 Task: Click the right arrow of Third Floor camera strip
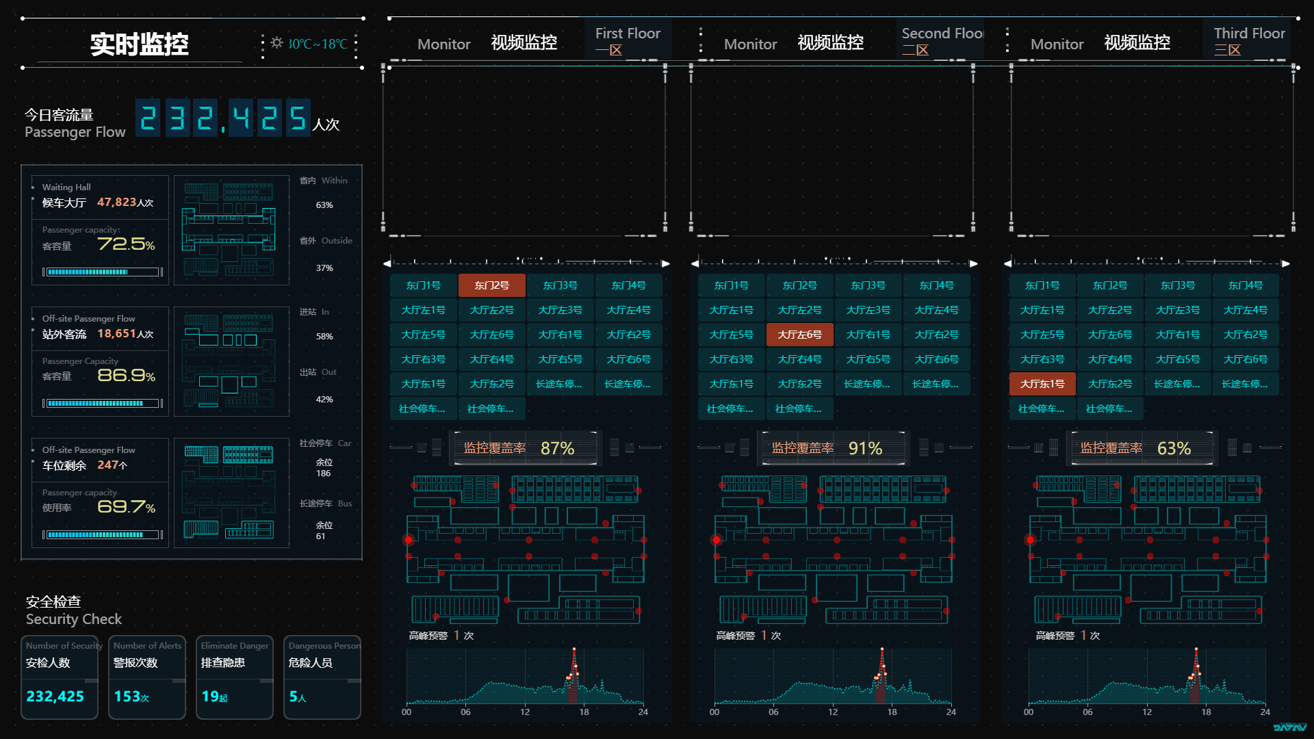tap(1286, 263)
